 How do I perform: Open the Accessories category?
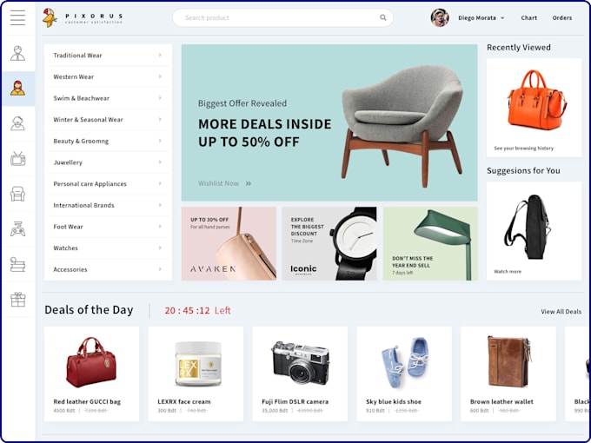pyautogui.click(x=108, y=270)
